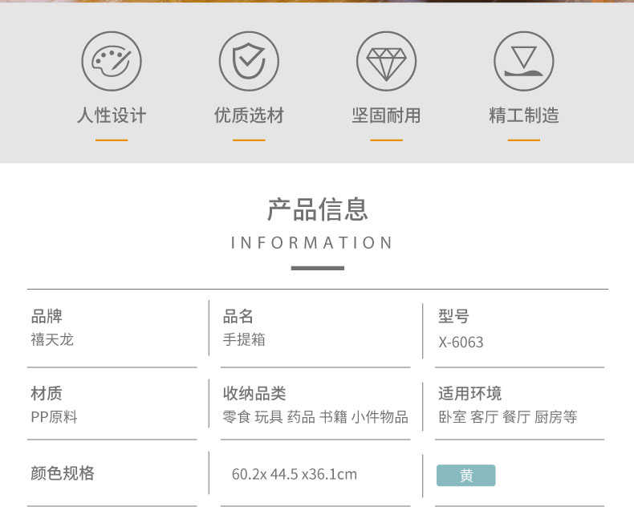The width and height of the screenshot is (634, 527).
Task: Click the 适用环境 field label
Action: point(469,393)
